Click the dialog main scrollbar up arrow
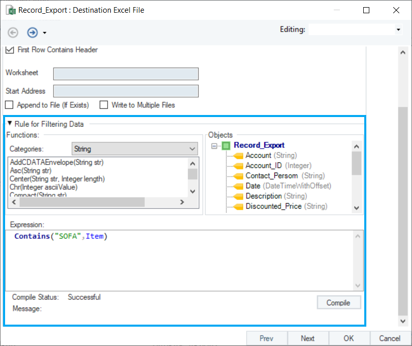Viewport: 412px width, 346px height. click(403, 52)
